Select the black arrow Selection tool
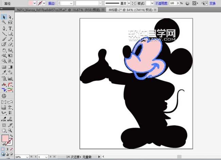This screenshot has width=221, height=160. (4, 17)
